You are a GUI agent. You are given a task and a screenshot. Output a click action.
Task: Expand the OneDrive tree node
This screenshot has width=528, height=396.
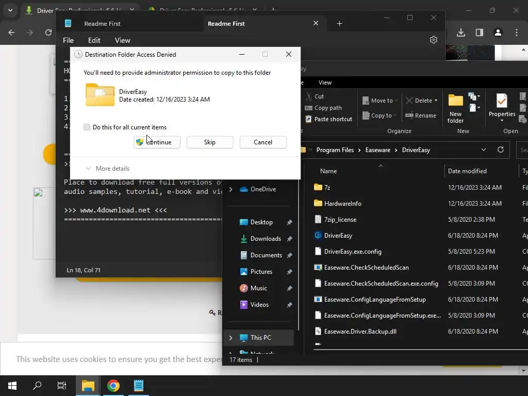(x=230, y=189)
